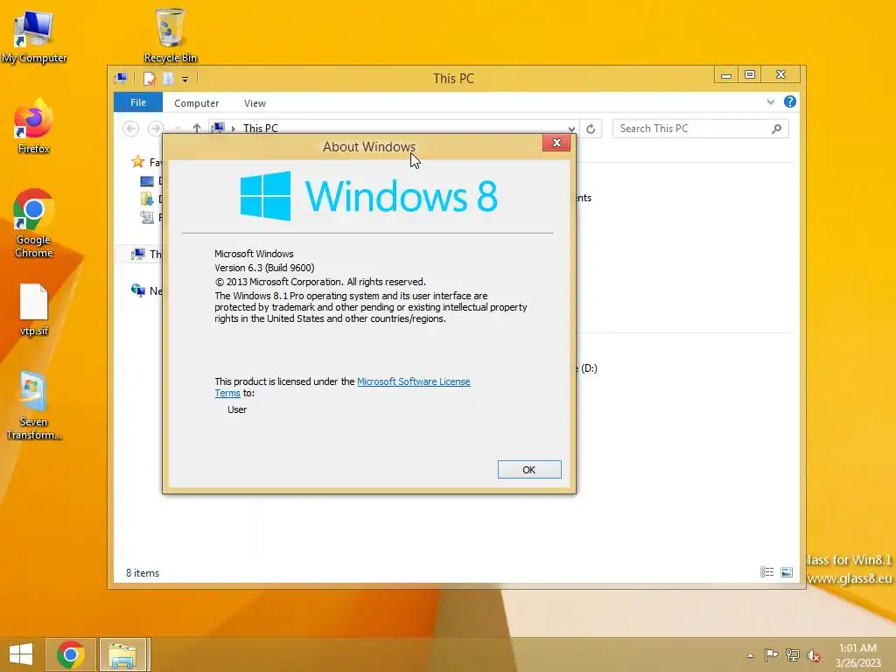The image size is (896, 672).
Task: Open Microsoft Software License link
Action: coord(414,381)
